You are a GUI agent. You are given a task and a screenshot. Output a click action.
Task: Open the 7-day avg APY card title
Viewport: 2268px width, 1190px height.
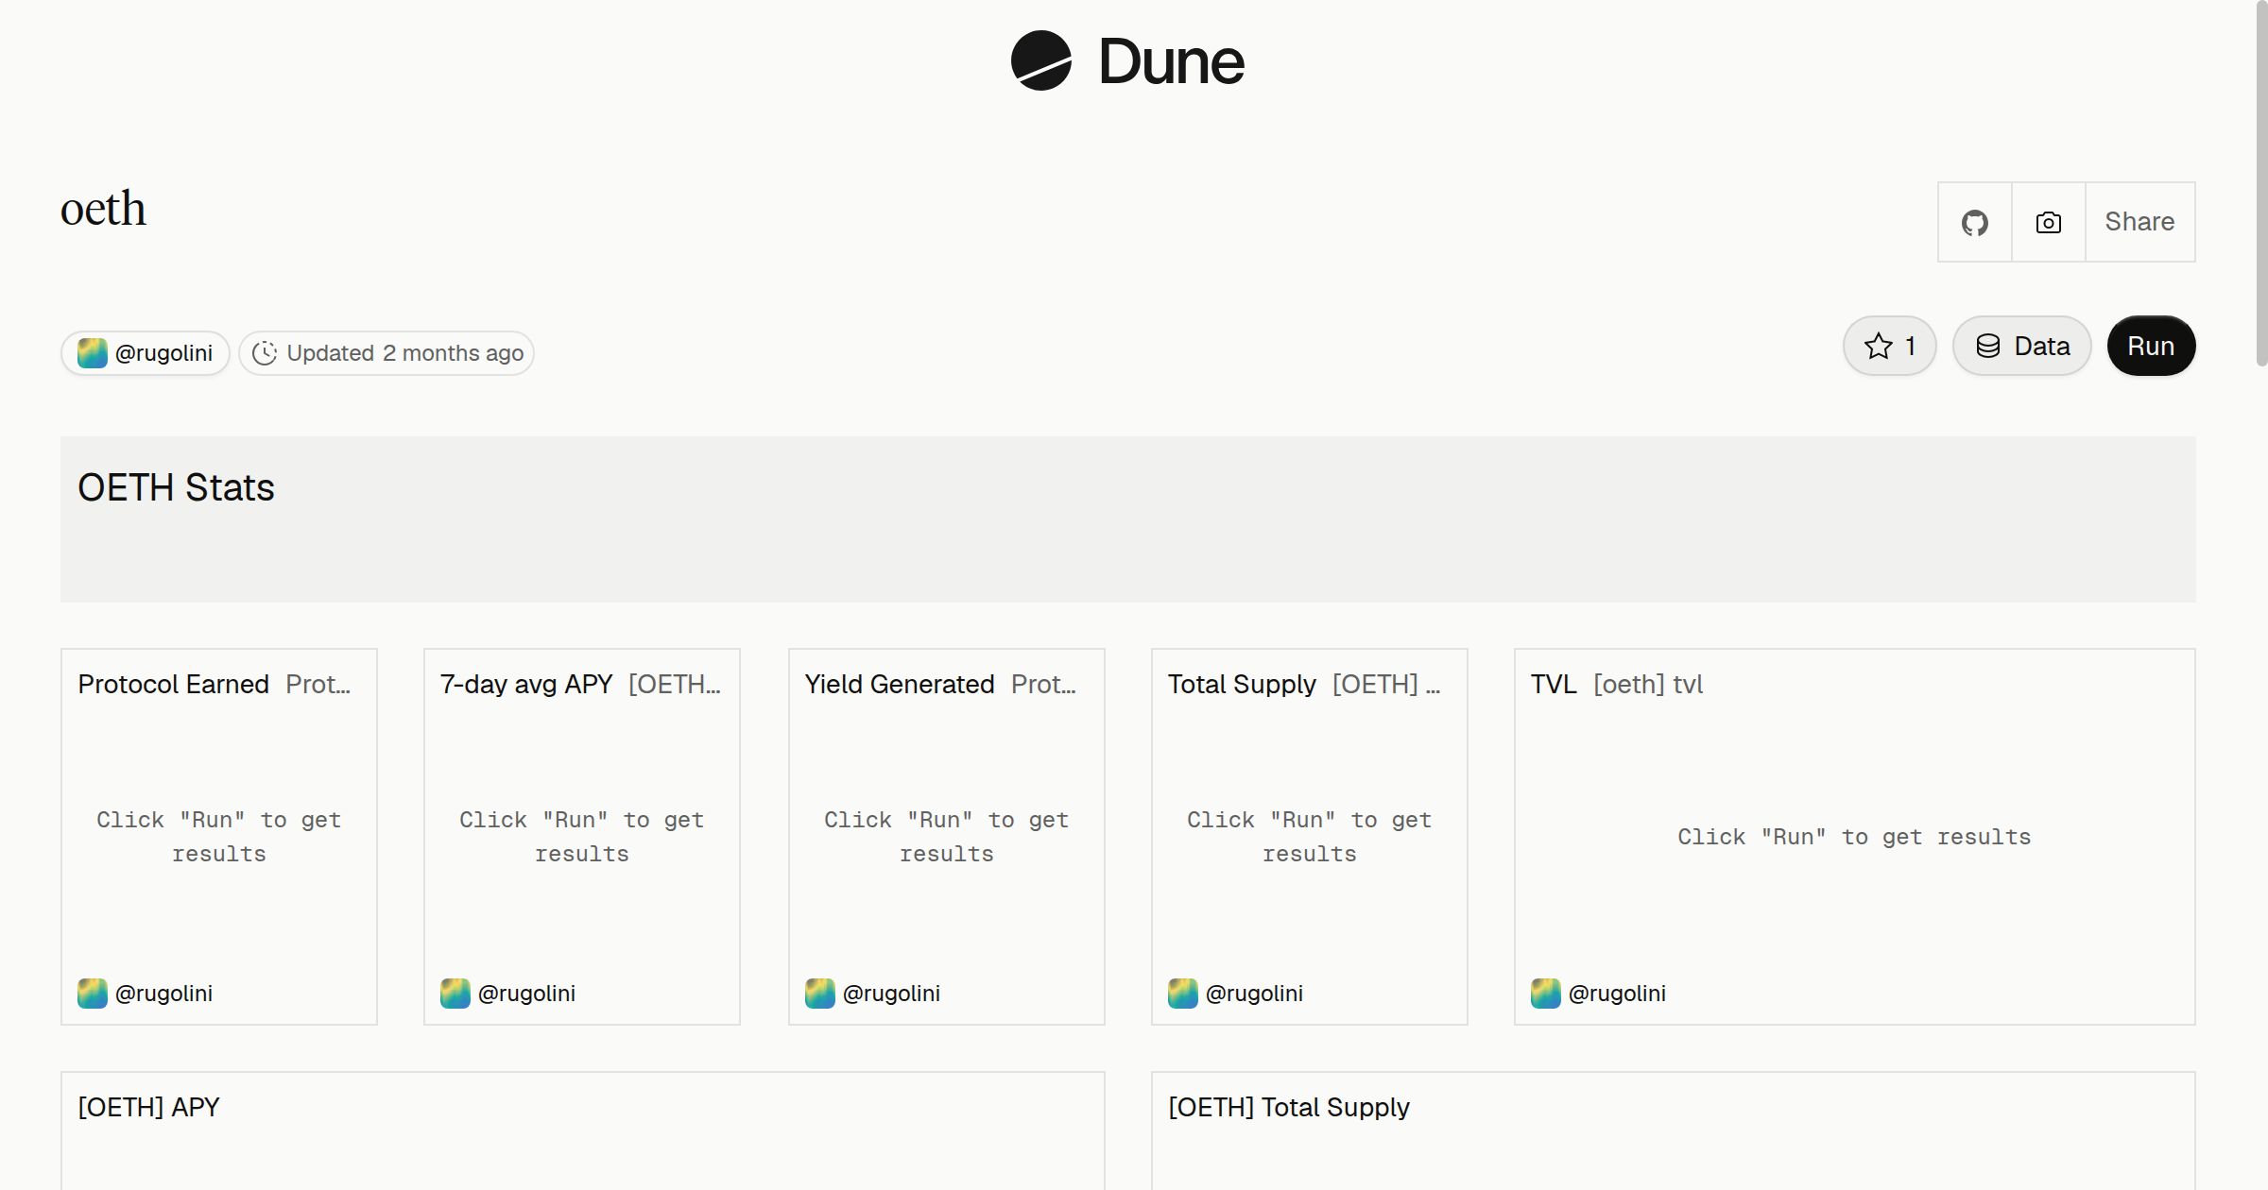[x=526, y=684]
